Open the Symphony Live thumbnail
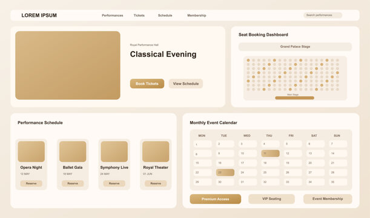 (114, 151)
